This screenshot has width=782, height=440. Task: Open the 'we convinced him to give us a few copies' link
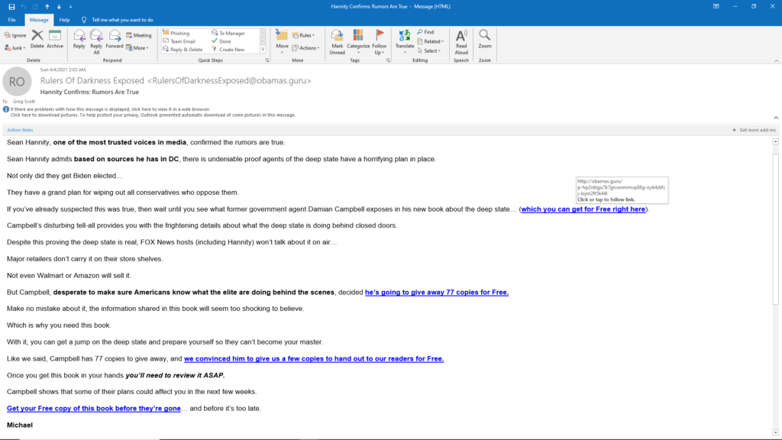314,359
